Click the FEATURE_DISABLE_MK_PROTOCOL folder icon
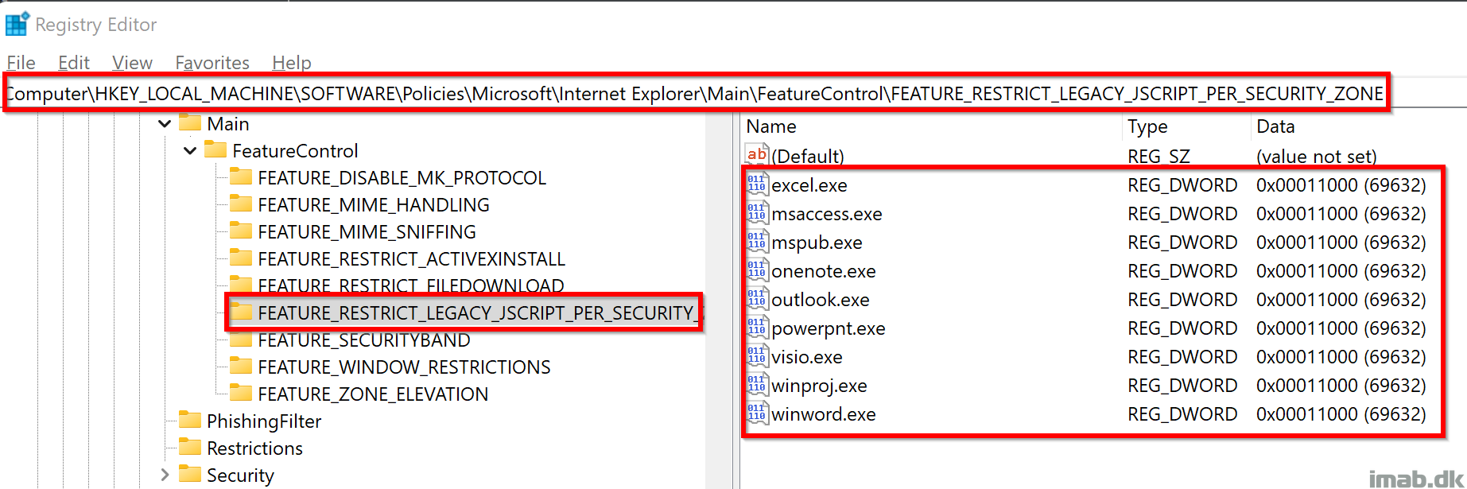Image resolution: width=1467 pixels, height=489 pixels. tap(241, 177)
